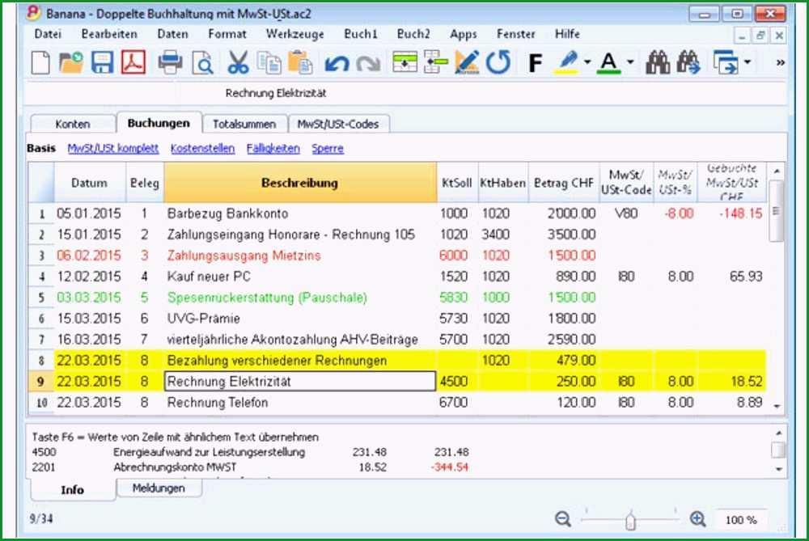Open the Fenster menu

[516, 34]
